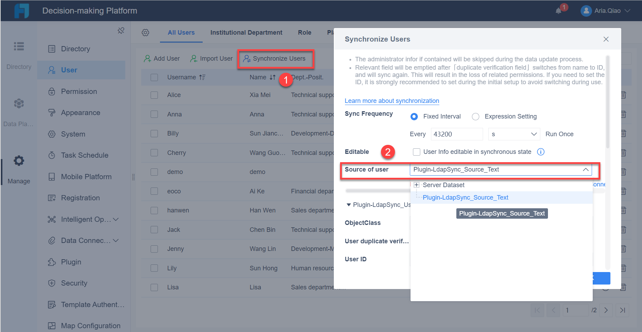Delete Alice's row using the trash icon

tap(623, 95)
